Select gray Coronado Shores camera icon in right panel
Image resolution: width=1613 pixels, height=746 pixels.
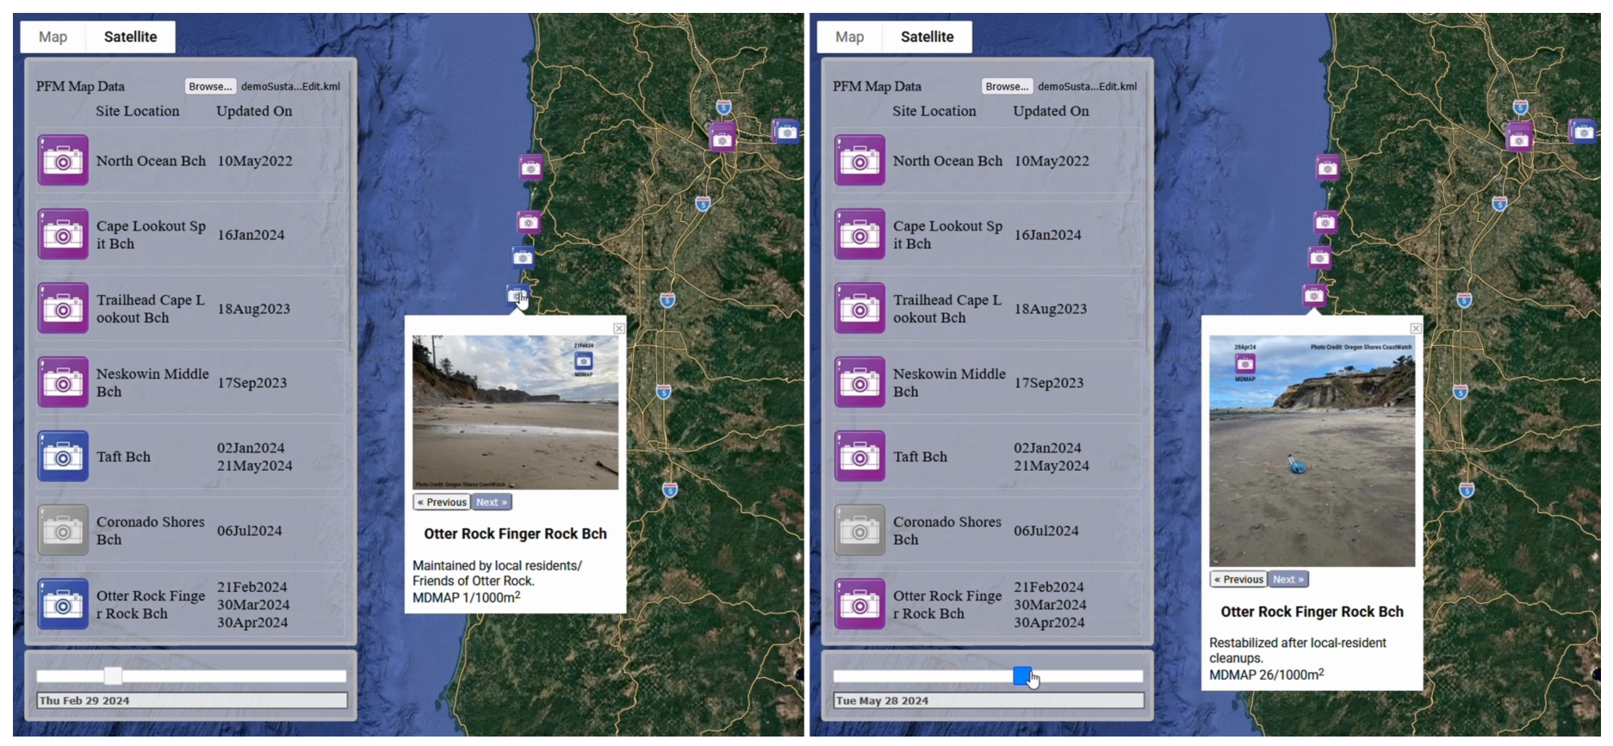pyautogui.click(x=859, y=530)
